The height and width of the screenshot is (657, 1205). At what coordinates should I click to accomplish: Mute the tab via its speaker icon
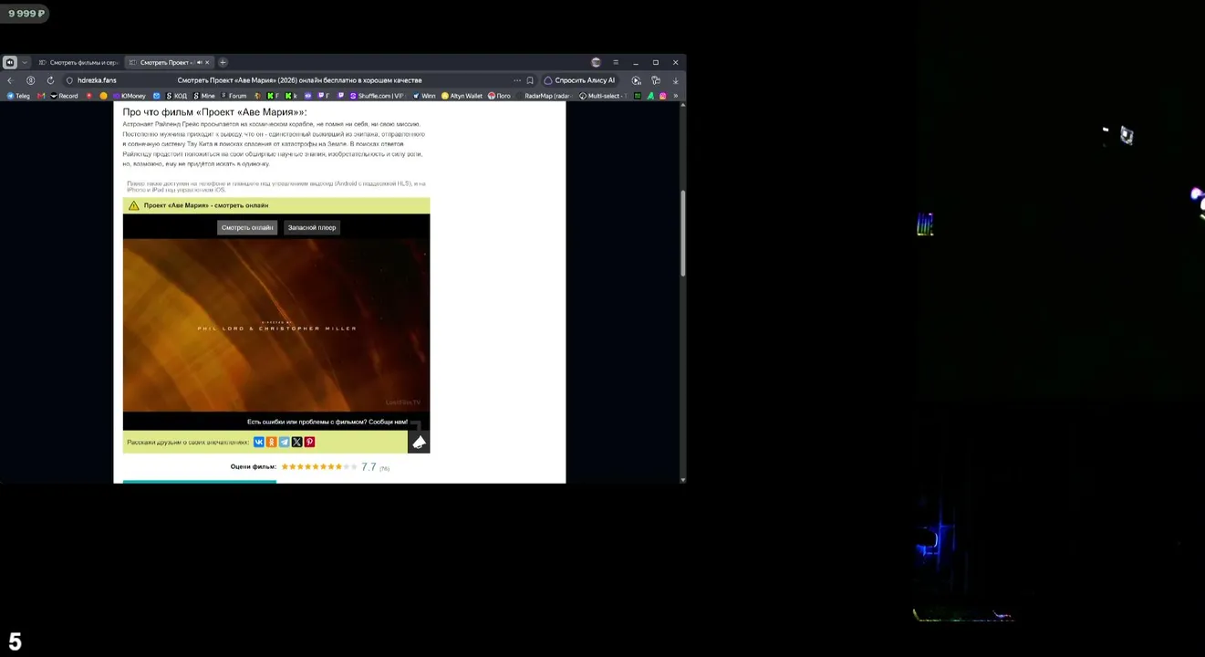(199, 62)
